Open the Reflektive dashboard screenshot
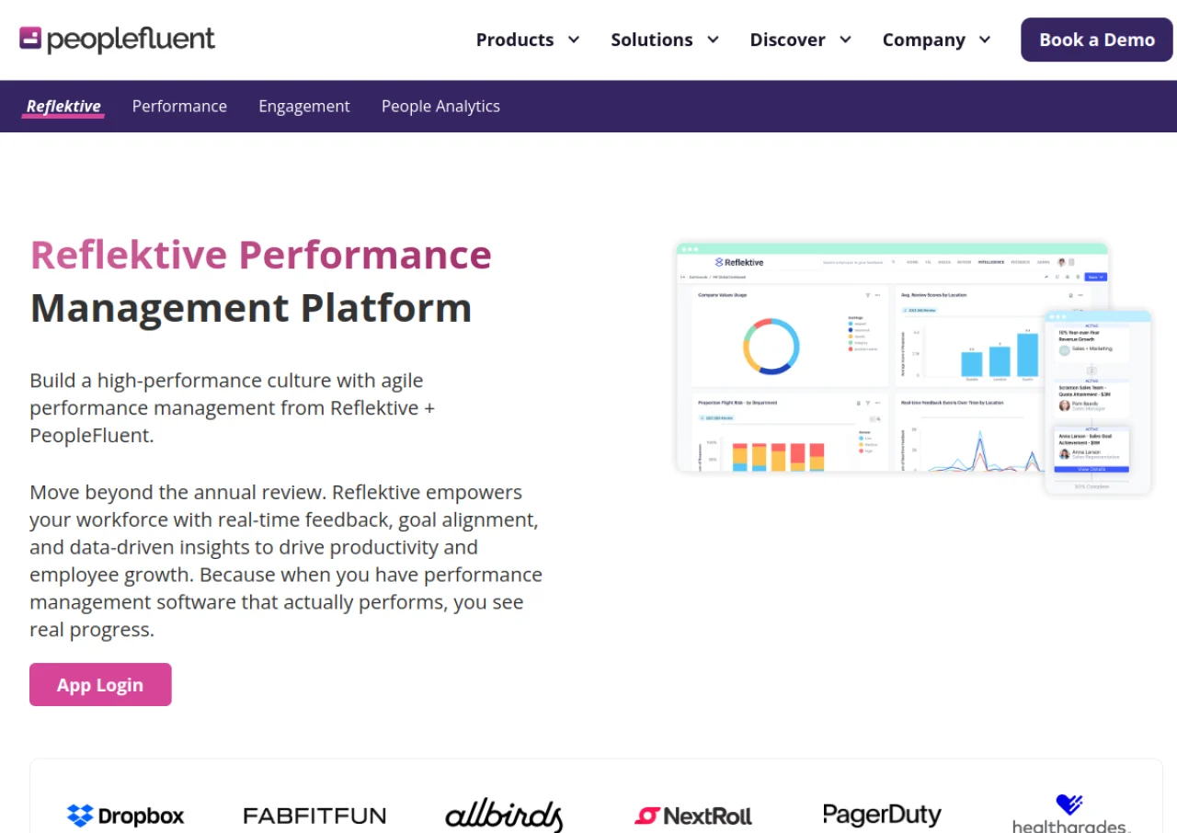 [892, 358]
